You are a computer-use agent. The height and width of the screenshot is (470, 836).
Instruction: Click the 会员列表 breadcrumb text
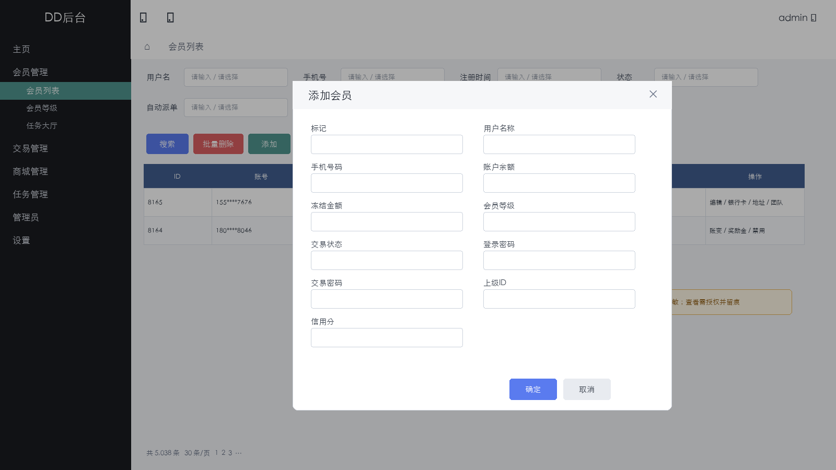pyautogui.click(x=186, y=46)
